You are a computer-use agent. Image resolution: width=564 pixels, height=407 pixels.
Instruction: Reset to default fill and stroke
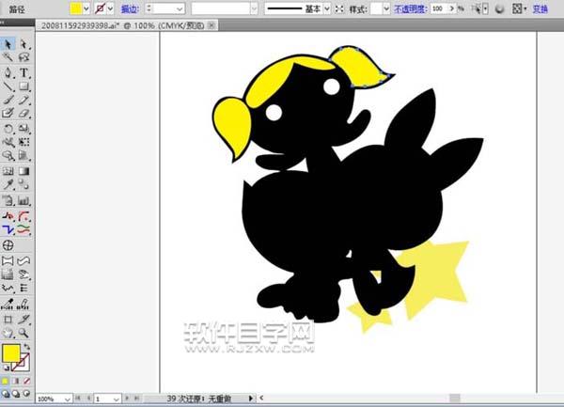(7, 368)
